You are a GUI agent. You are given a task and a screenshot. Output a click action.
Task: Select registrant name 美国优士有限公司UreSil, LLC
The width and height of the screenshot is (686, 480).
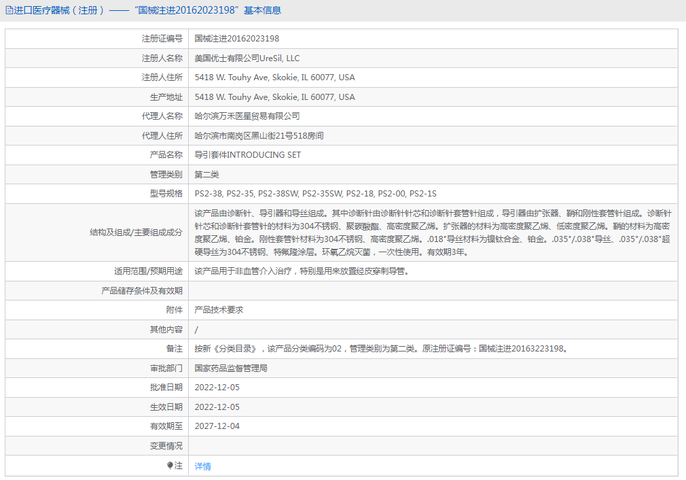[x=247, y=58]
